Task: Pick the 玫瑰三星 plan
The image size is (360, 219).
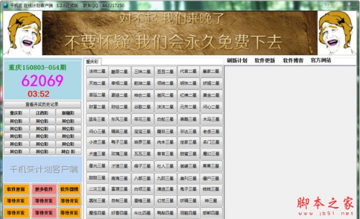Action: (x=119, y=154)
